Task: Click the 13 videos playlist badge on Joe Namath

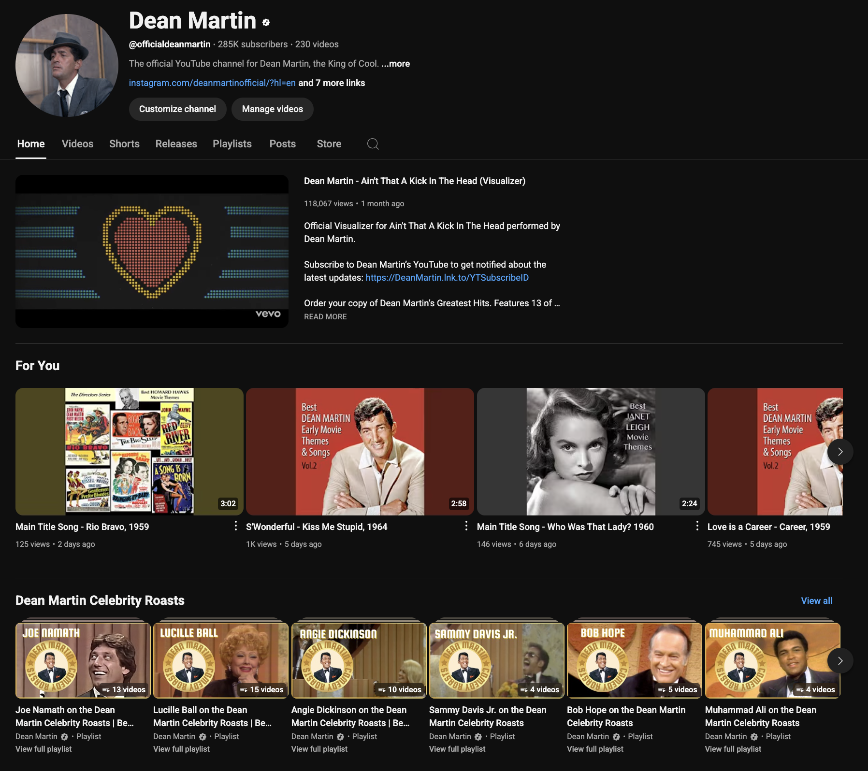Action: click(x=124, y=689)
